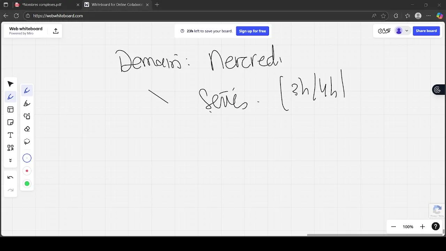Open favorites list icon
446x251 pixels.
pos(407,16)
